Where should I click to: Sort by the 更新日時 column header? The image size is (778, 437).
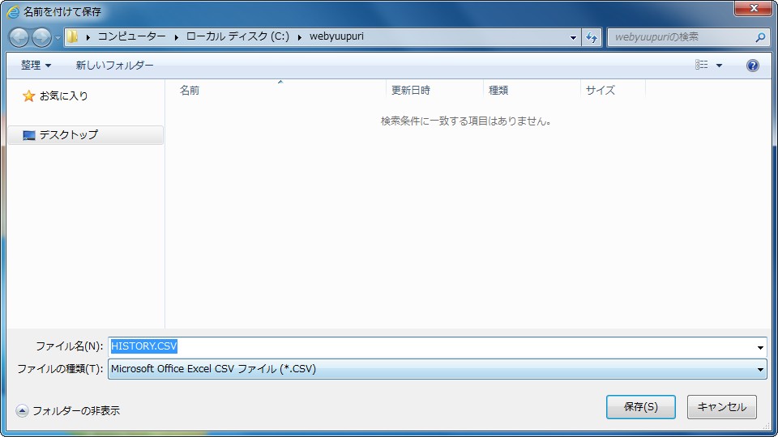click(x=411, y=91)
